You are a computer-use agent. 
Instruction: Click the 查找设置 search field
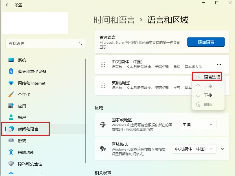[42, 44]
